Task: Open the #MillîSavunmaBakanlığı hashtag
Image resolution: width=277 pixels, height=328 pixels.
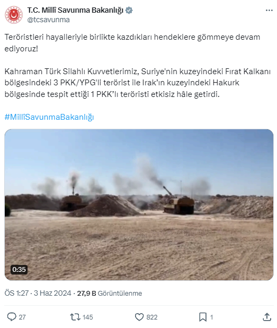Action: coord(49,117)
